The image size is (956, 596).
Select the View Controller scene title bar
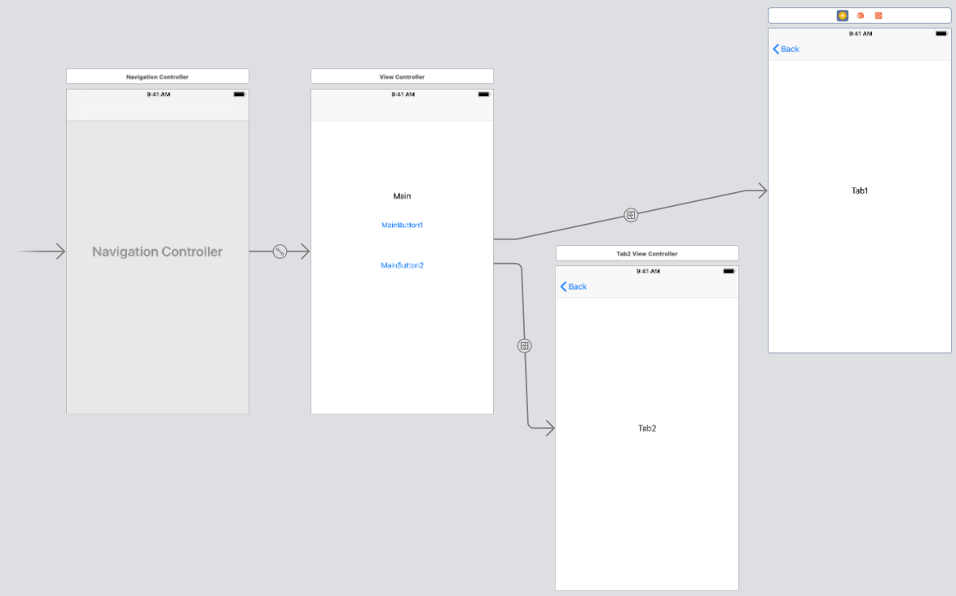click(x=402, y=77)
